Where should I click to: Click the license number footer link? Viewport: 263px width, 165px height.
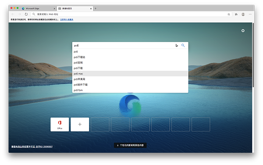click(32, 147)
